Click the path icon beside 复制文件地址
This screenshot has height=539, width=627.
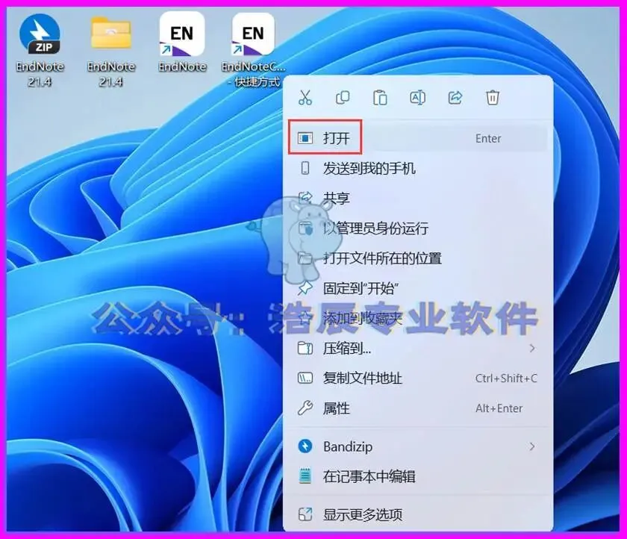[x=305, y=378]
